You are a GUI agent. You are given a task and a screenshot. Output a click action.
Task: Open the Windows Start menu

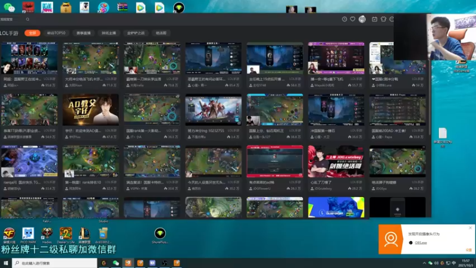[6, 263]
